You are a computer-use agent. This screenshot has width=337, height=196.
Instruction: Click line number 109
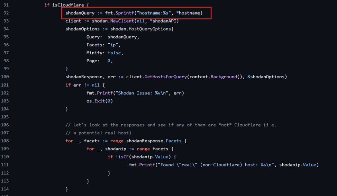point(5,149)
